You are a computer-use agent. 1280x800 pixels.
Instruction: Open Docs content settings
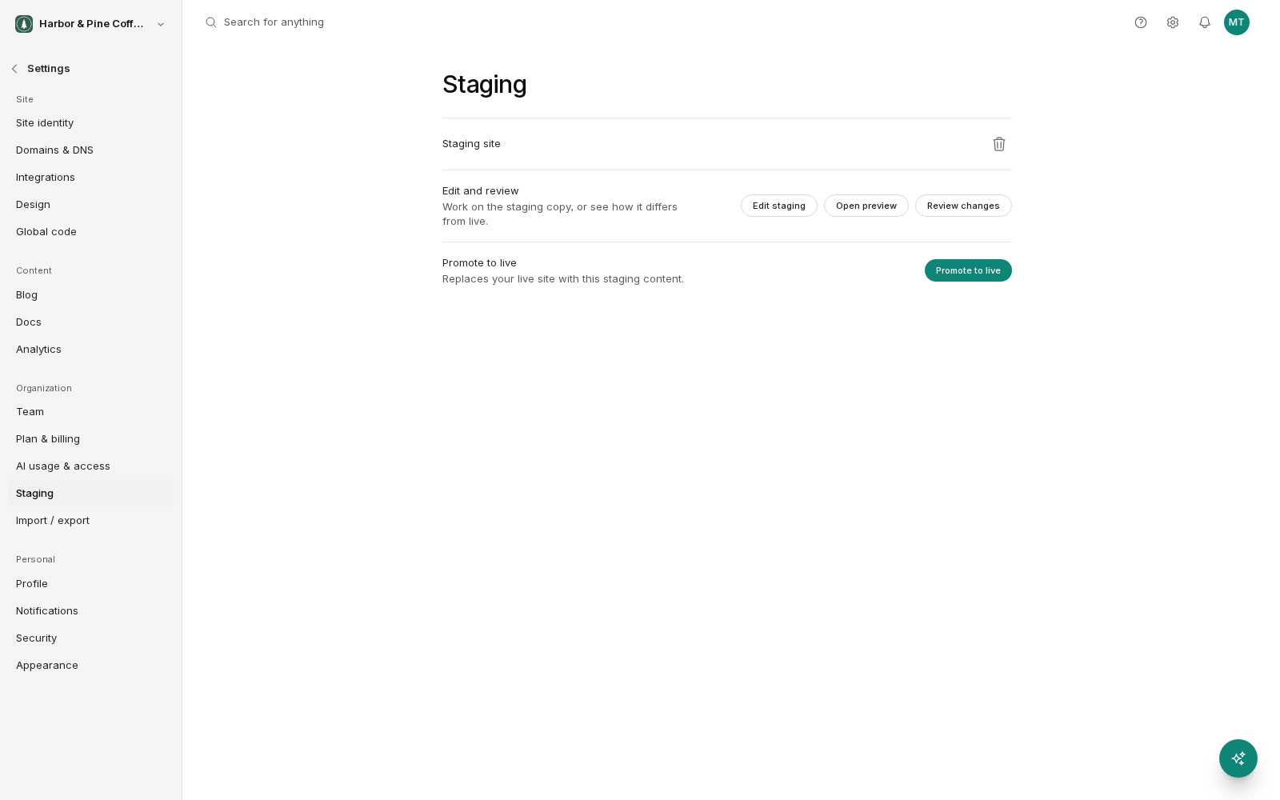click(90, 322)
